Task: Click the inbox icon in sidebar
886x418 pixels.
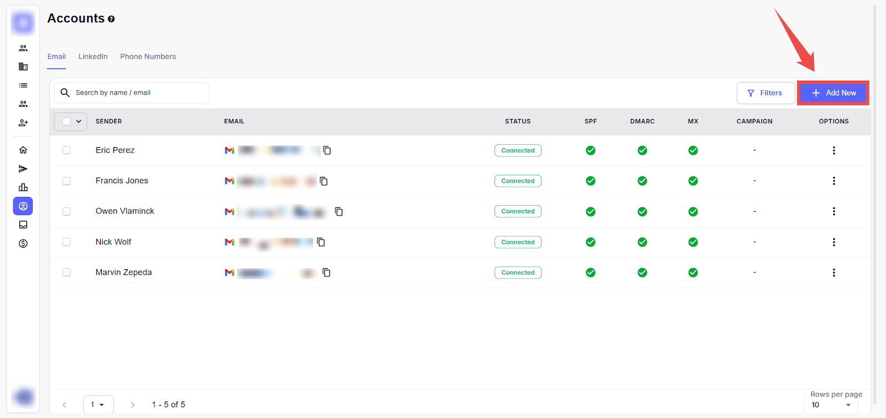Action: point(23,225)
